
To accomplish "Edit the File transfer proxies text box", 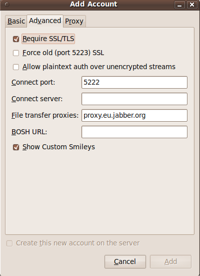I will tap(134, 116).
